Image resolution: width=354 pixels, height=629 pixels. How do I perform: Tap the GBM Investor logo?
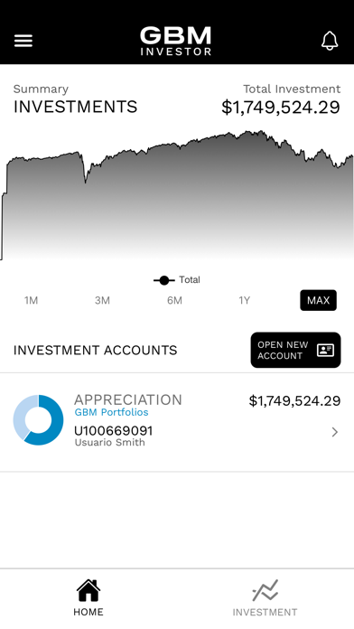[x=175, y=41]
